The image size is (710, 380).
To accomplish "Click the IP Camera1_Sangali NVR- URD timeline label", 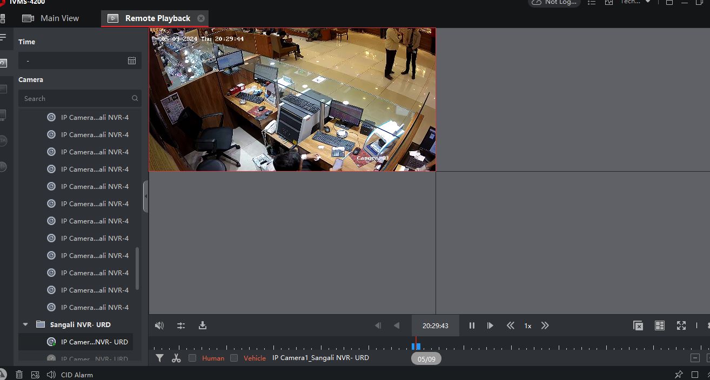I will click(x=320, y=358).
